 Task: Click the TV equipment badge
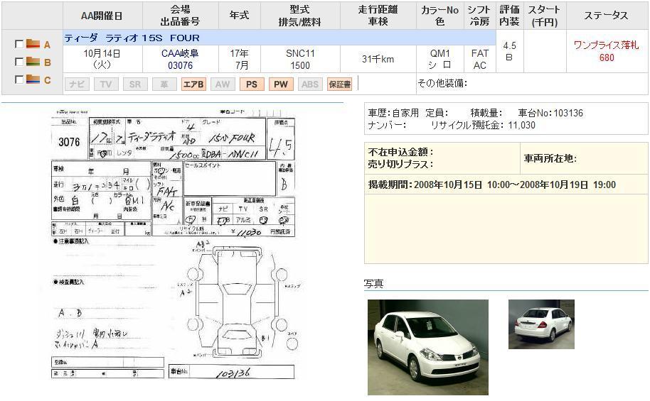pyautogui.click(x=106, y=84)
